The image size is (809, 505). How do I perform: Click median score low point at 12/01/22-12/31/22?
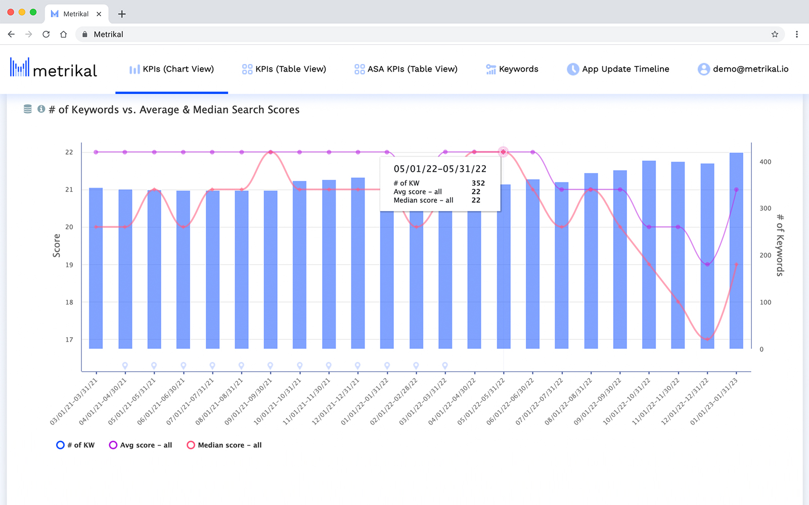pos(707,339)
